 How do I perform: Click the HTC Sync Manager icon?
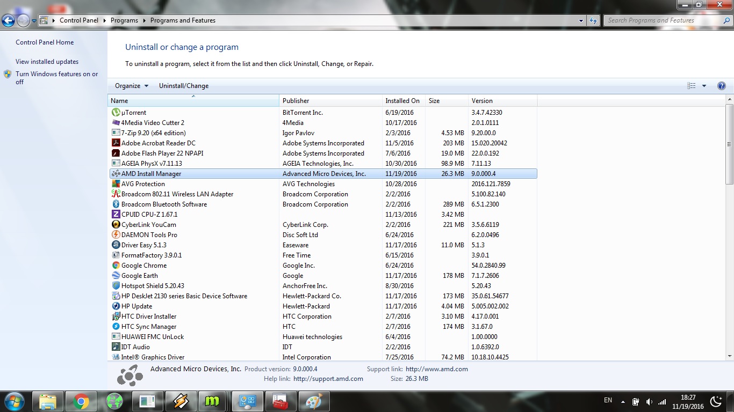click(x=116, y=327)
